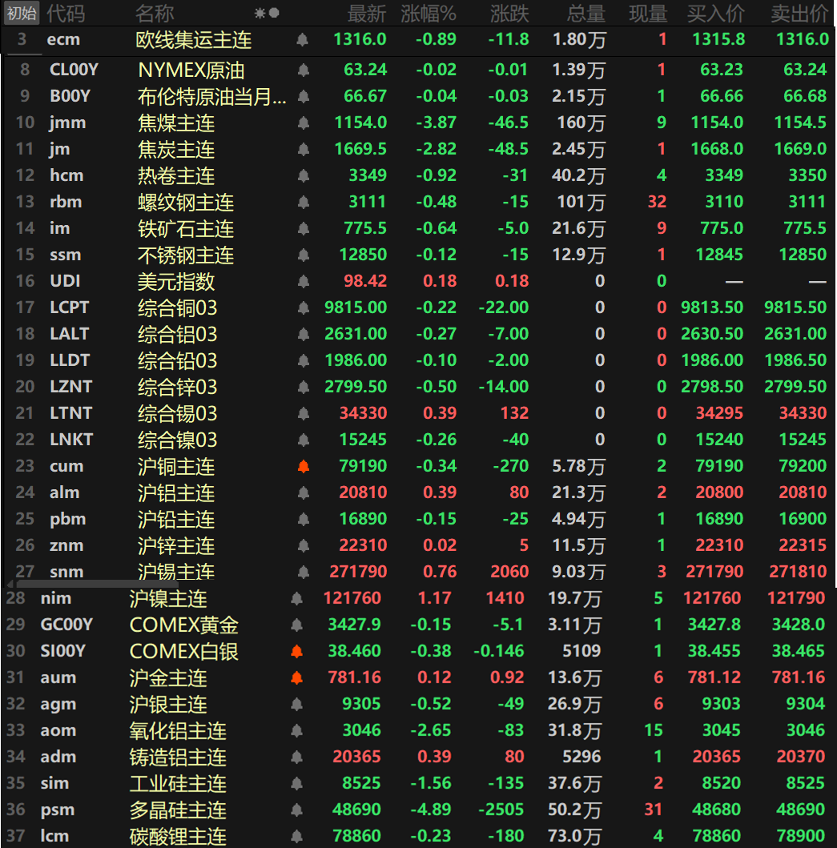Sort by the 最新 column header

click(x=366, y=13)
